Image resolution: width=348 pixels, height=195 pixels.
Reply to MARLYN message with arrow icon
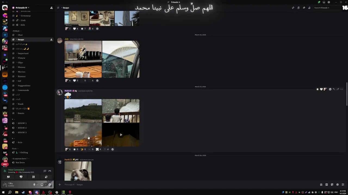click(334, 89)
